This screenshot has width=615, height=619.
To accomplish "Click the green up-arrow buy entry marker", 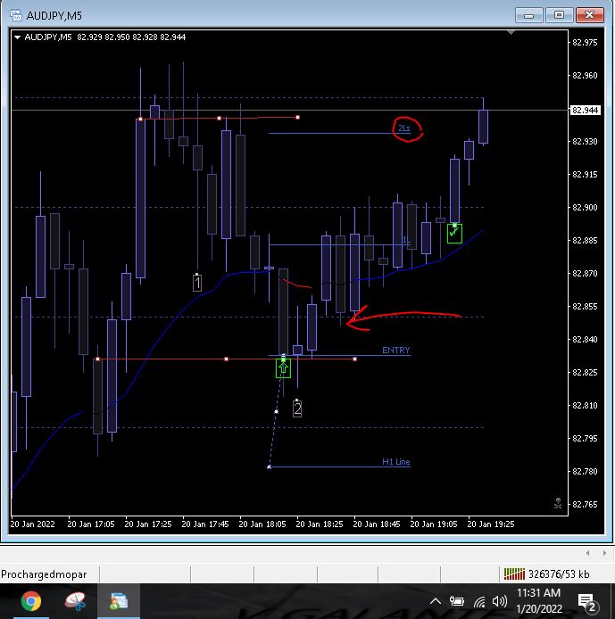I will [283, 368].
